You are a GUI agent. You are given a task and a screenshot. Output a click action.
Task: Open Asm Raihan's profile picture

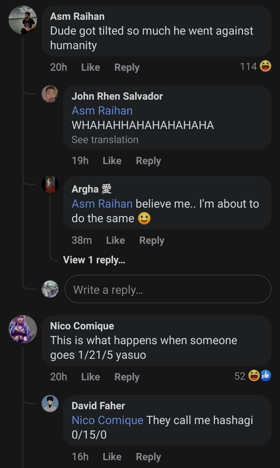pos(23,20)
